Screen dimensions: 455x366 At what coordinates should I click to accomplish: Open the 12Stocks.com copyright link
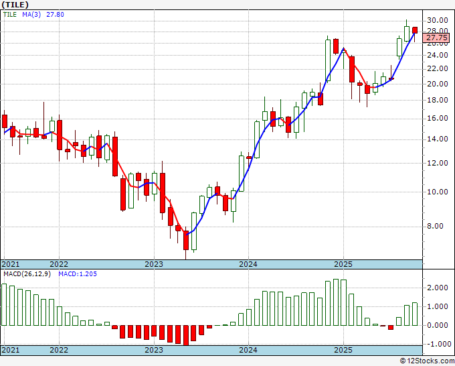[427, 361]
